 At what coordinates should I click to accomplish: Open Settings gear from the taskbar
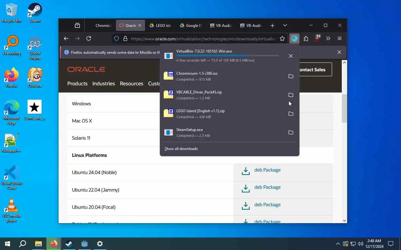click(x=100, y=244)
